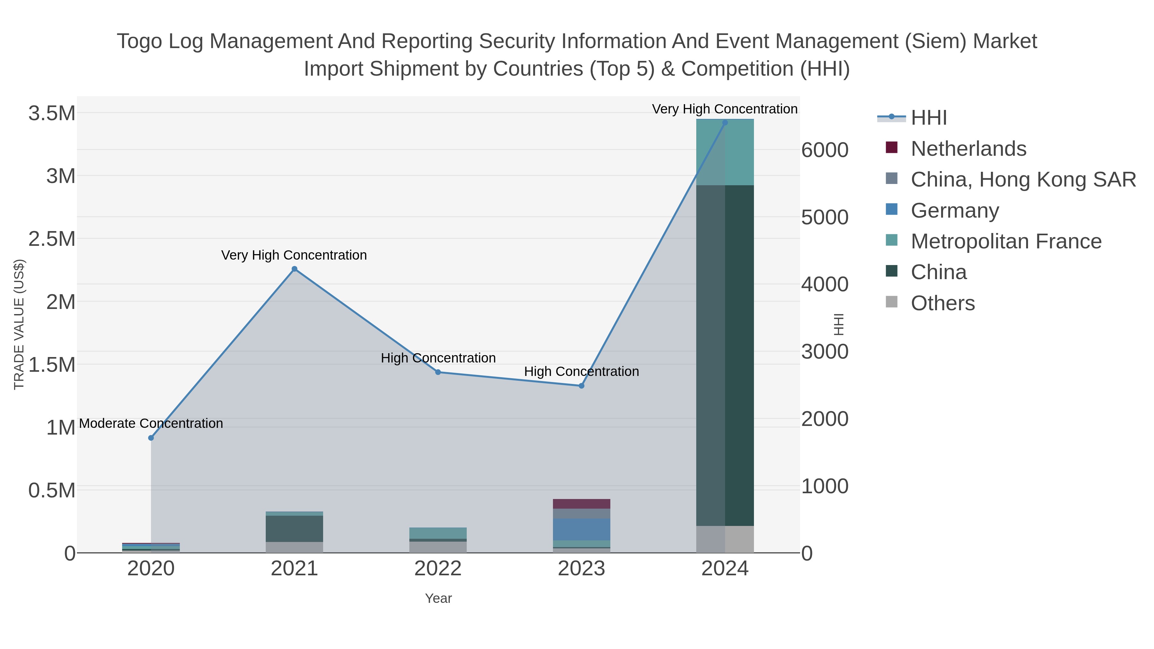This screenshot has height=649, width=1154.
Task: Toggle Metropolitan France legend entry
Action: [x=993, y=241]
